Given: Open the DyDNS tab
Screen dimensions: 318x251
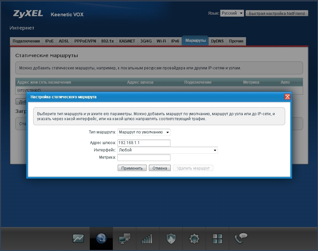Looking at the screenshot, I should pos(217,41).
